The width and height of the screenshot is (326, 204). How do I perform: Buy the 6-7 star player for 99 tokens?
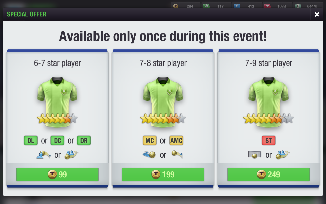57,174
